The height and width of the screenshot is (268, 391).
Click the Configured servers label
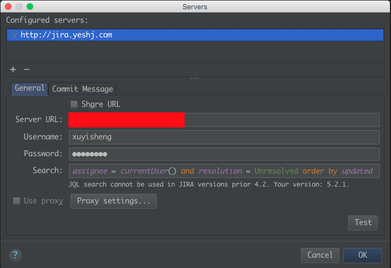point(47,20)
